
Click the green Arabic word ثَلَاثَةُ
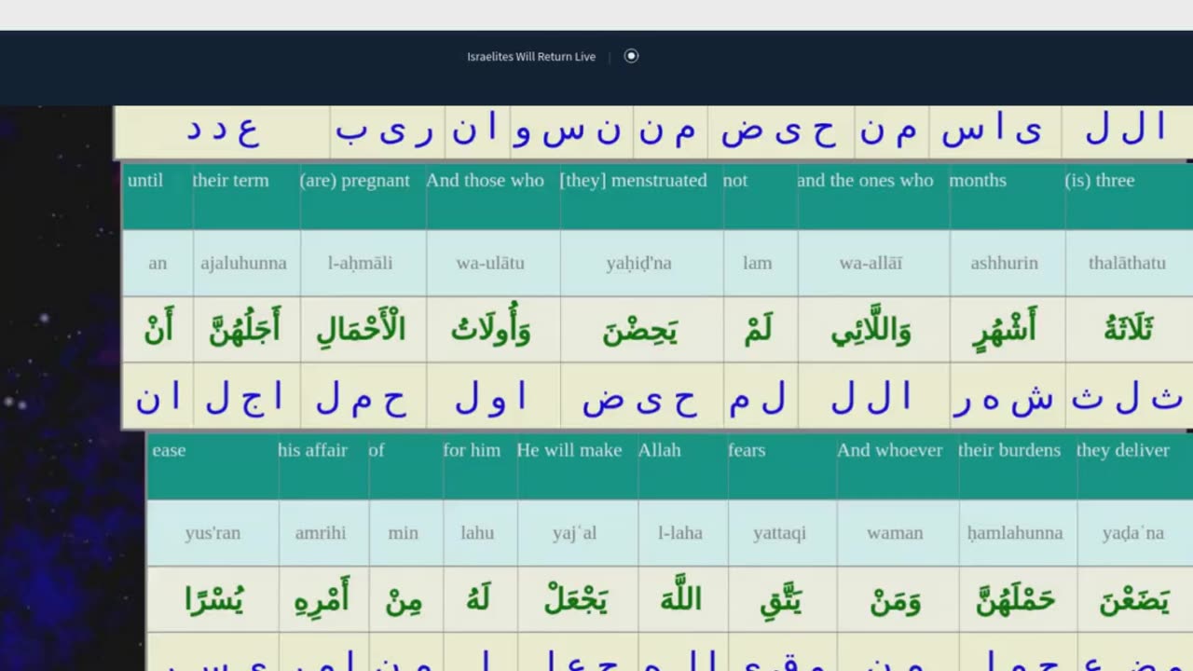(x=1128, y=328)
